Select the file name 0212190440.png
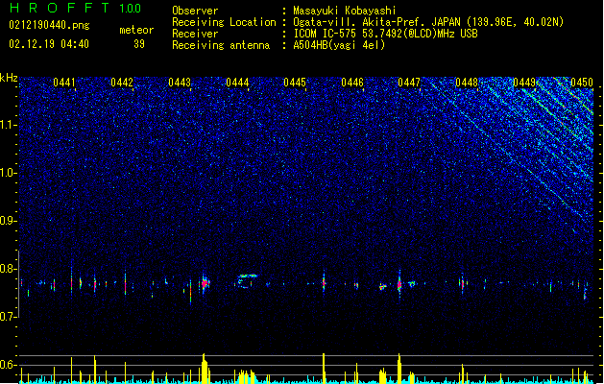The height and width of the screenshot is (384, 604). pos(49,25)
